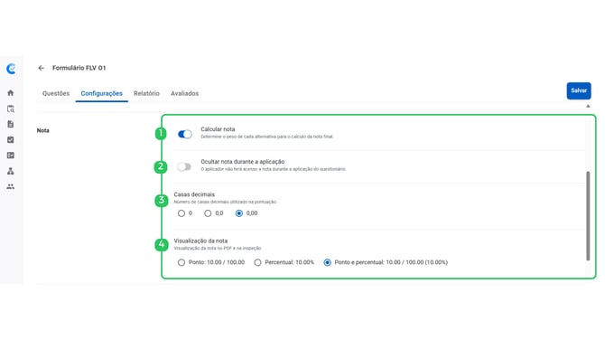Click the app logo in the sidebar
Screen dimensions: 605x340
[x=11, y=69]
